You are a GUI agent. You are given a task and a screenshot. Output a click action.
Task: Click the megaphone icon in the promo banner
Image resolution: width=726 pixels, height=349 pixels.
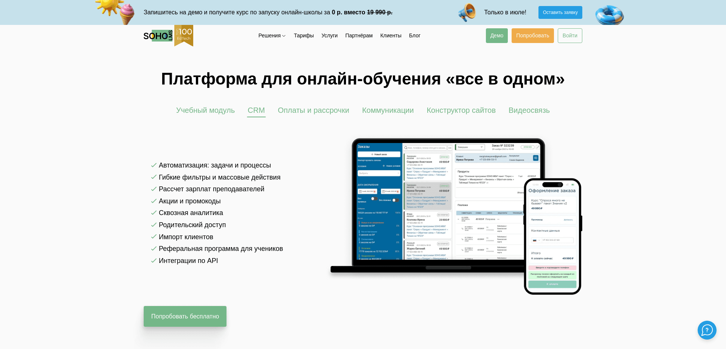pos(467,12)
